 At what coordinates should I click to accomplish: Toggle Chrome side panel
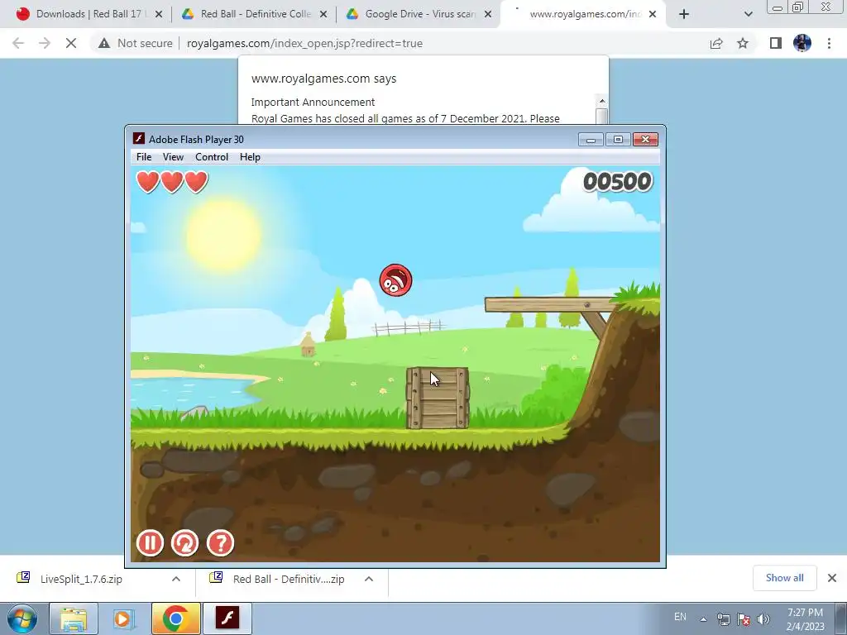coord(776,43)
